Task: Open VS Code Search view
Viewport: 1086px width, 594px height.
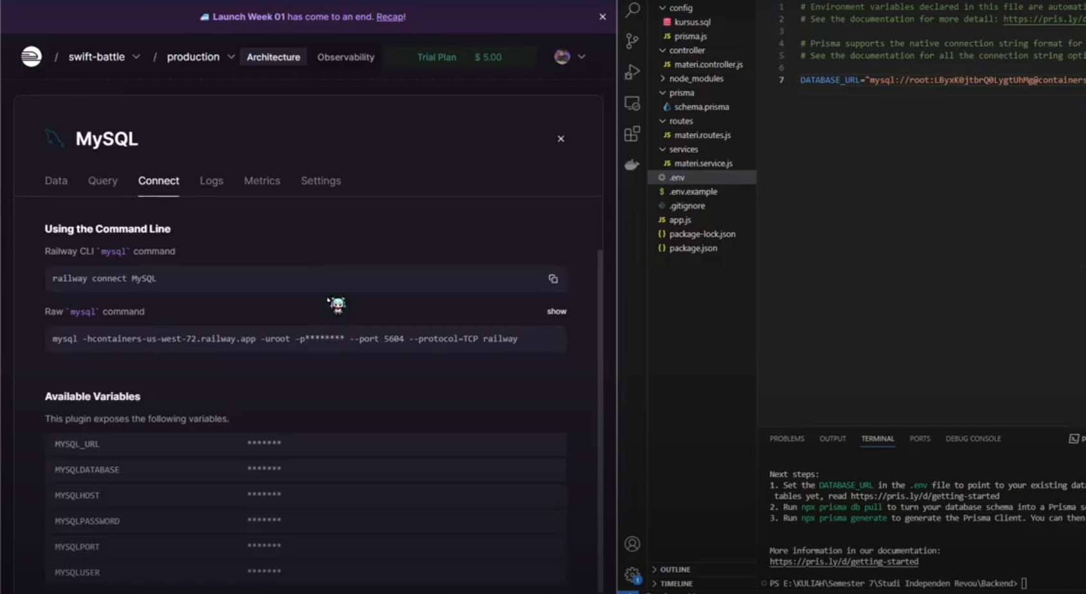Action: pyautogui.click(x=632, y=10)
